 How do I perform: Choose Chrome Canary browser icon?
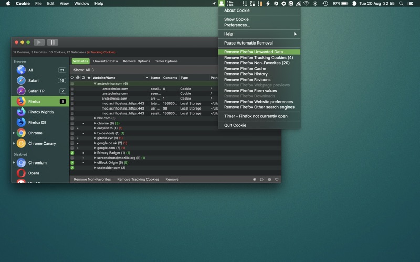click(21, 143)
